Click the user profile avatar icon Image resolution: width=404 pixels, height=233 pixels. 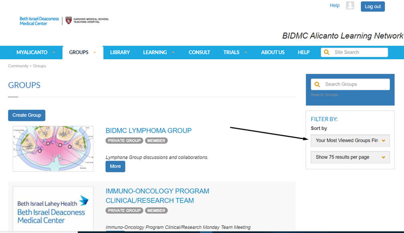[x=350, y=6]
